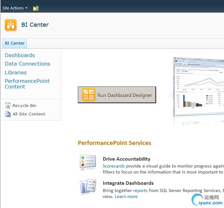Click the scorecard Drive Accountability icon
Image resolution: width=224 pixels, height=208 pixels.
(x=88, y=162)
